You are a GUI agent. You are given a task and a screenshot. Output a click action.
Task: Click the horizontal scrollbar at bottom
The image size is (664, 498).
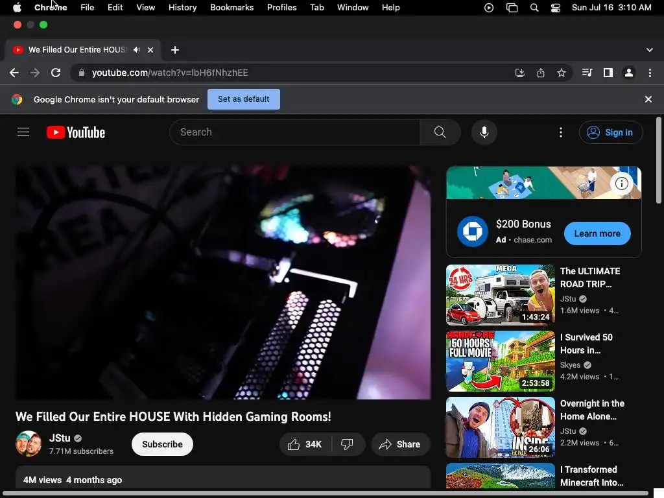(x=326, y=493)
